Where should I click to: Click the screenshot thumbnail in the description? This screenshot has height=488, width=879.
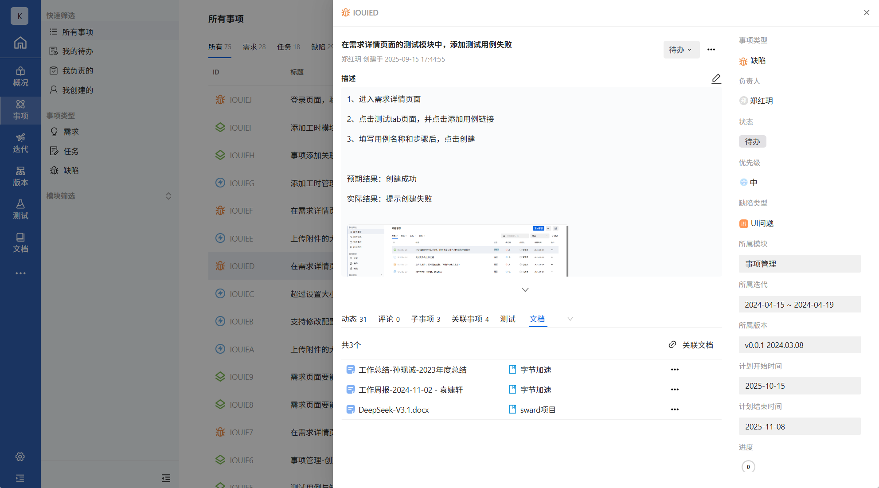point(457,250)
